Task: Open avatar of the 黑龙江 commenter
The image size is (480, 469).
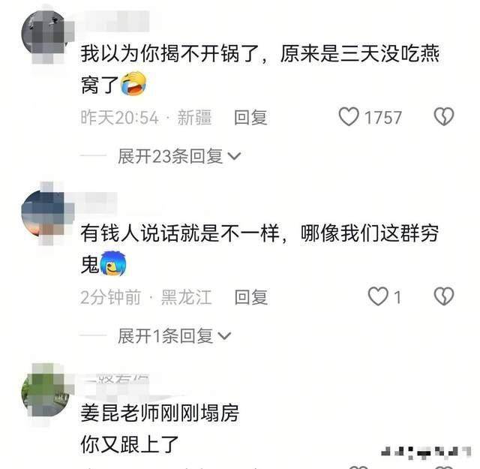Action: 45,213
